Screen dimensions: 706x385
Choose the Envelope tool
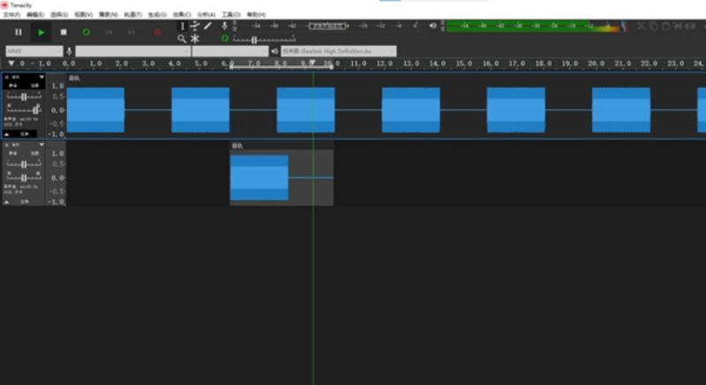(x=195, y=26)
